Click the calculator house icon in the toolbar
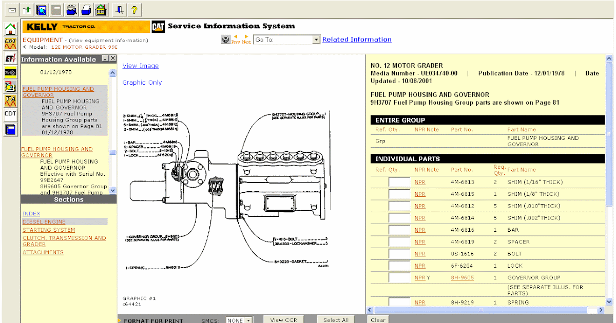This screenshot has height=323, width=616. [101, 9]
